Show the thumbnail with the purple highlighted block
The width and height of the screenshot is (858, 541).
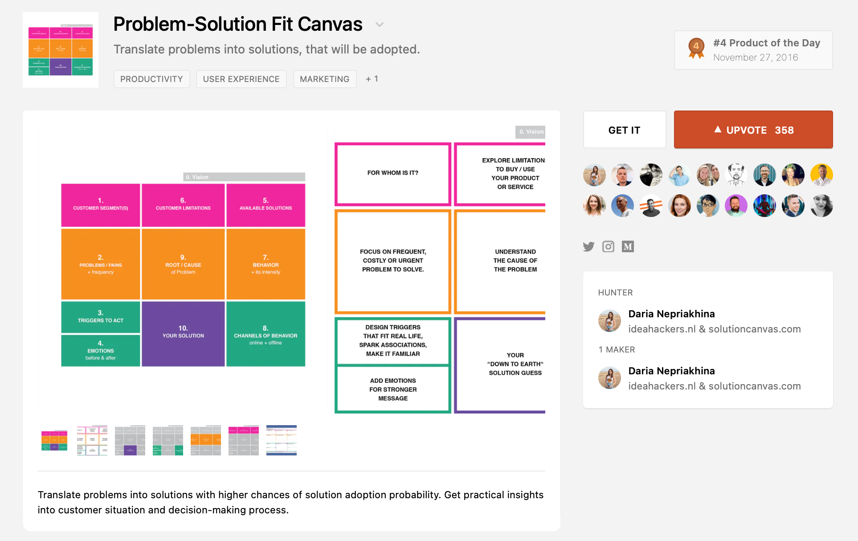click(130, 440)
